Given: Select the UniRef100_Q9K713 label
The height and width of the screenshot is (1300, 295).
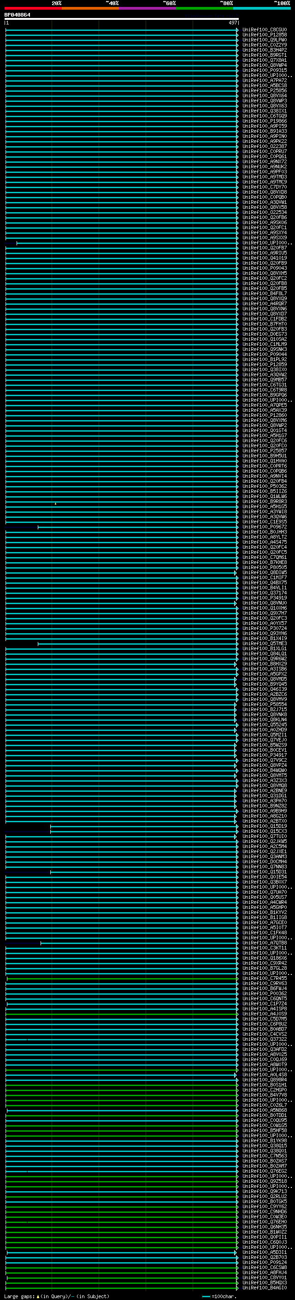Looking at the screenshot, I should coord(264,1192).
